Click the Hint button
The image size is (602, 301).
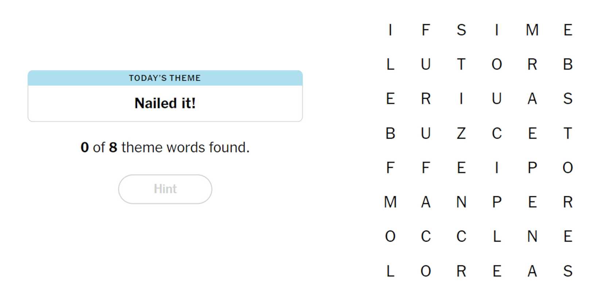click(165, 189)
